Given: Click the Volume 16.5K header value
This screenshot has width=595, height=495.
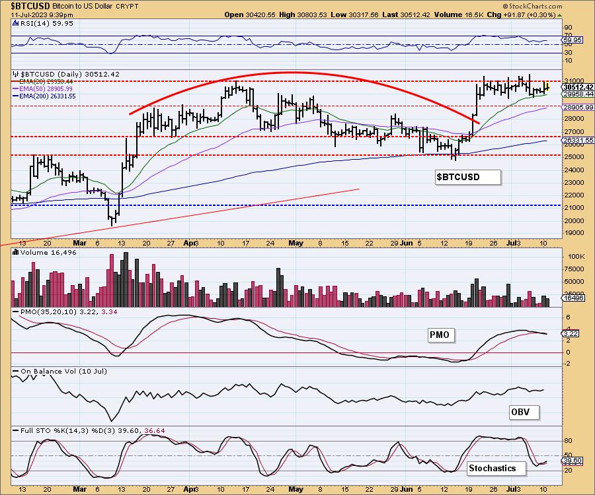Looking at the screenshot, I should 458,15.
